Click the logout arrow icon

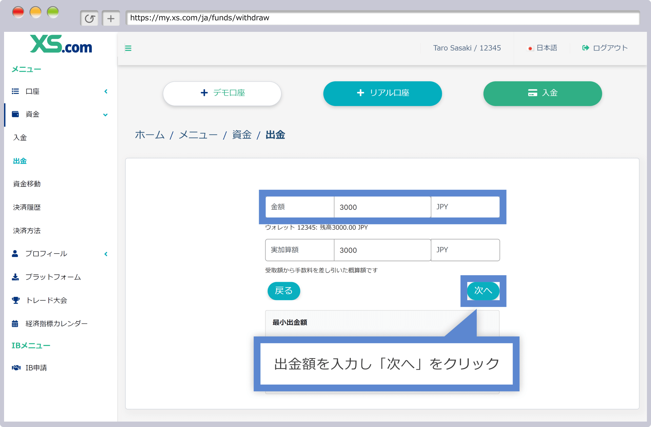[x=586, y=48]
